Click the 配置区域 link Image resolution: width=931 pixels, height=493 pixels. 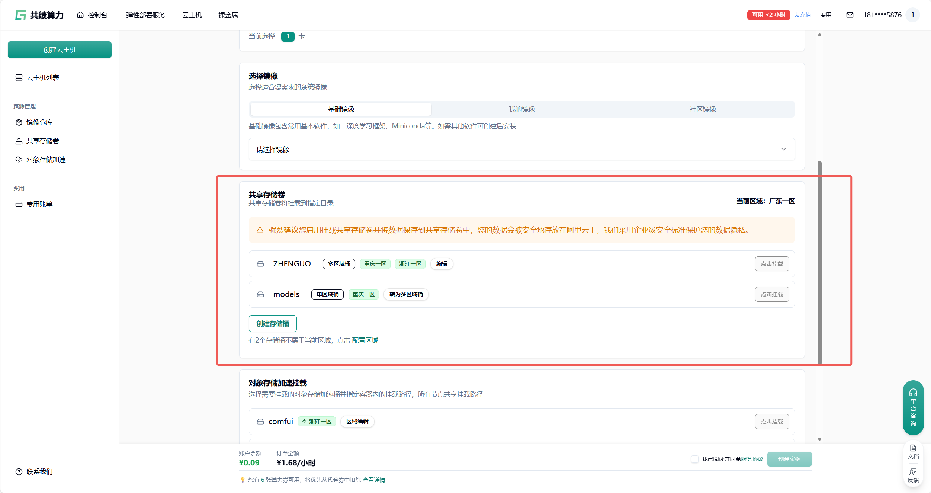click(365, 340)
